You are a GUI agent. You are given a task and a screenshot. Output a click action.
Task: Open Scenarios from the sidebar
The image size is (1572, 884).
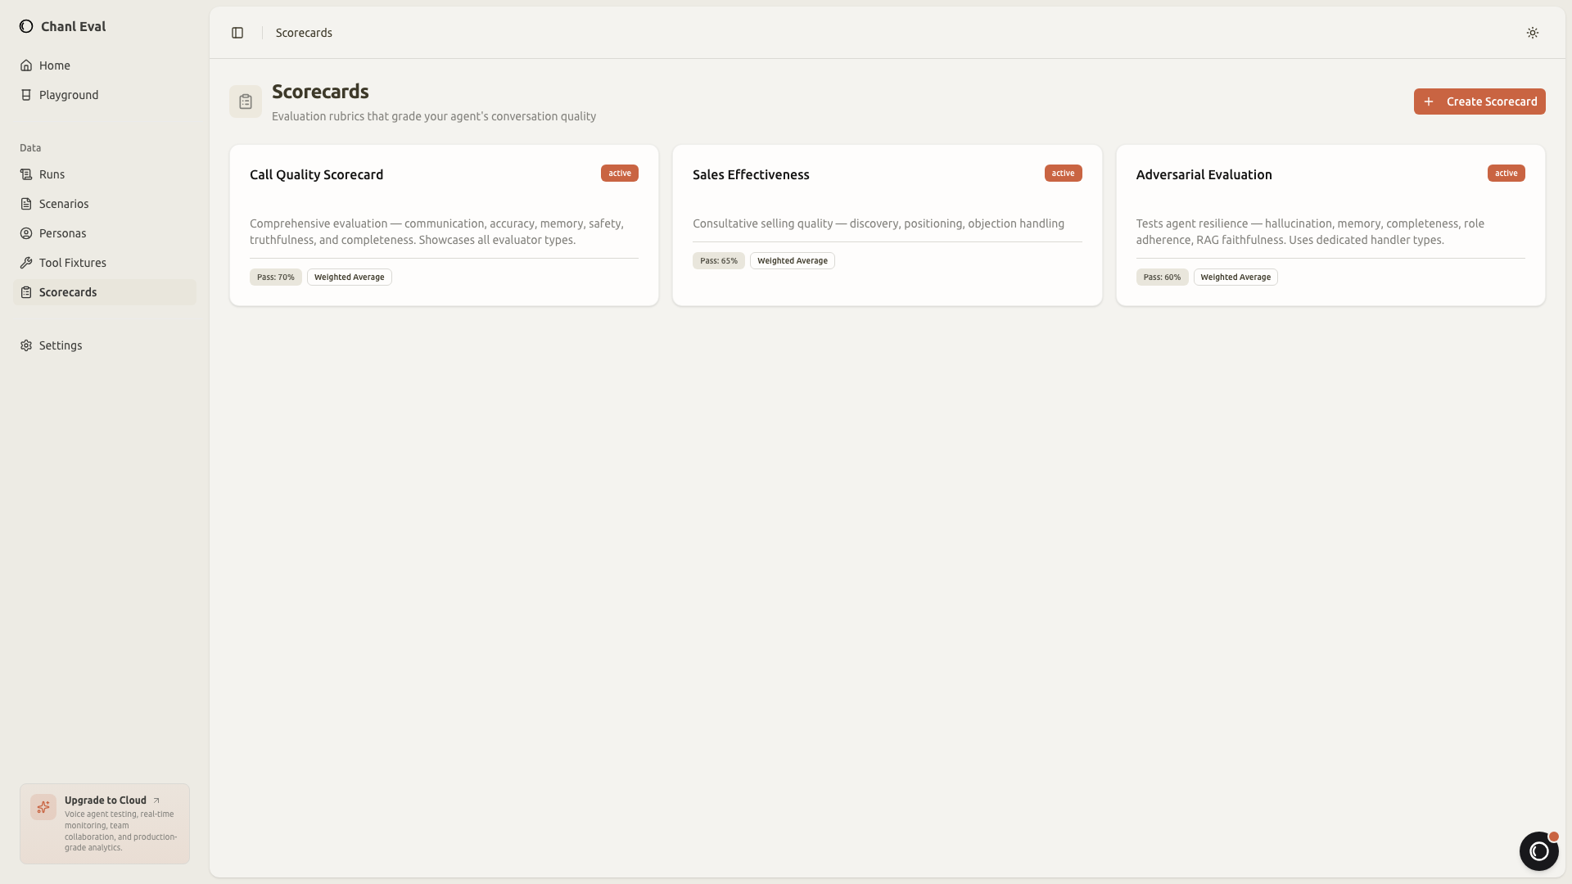pyautogui.click(x=63, y=204)
